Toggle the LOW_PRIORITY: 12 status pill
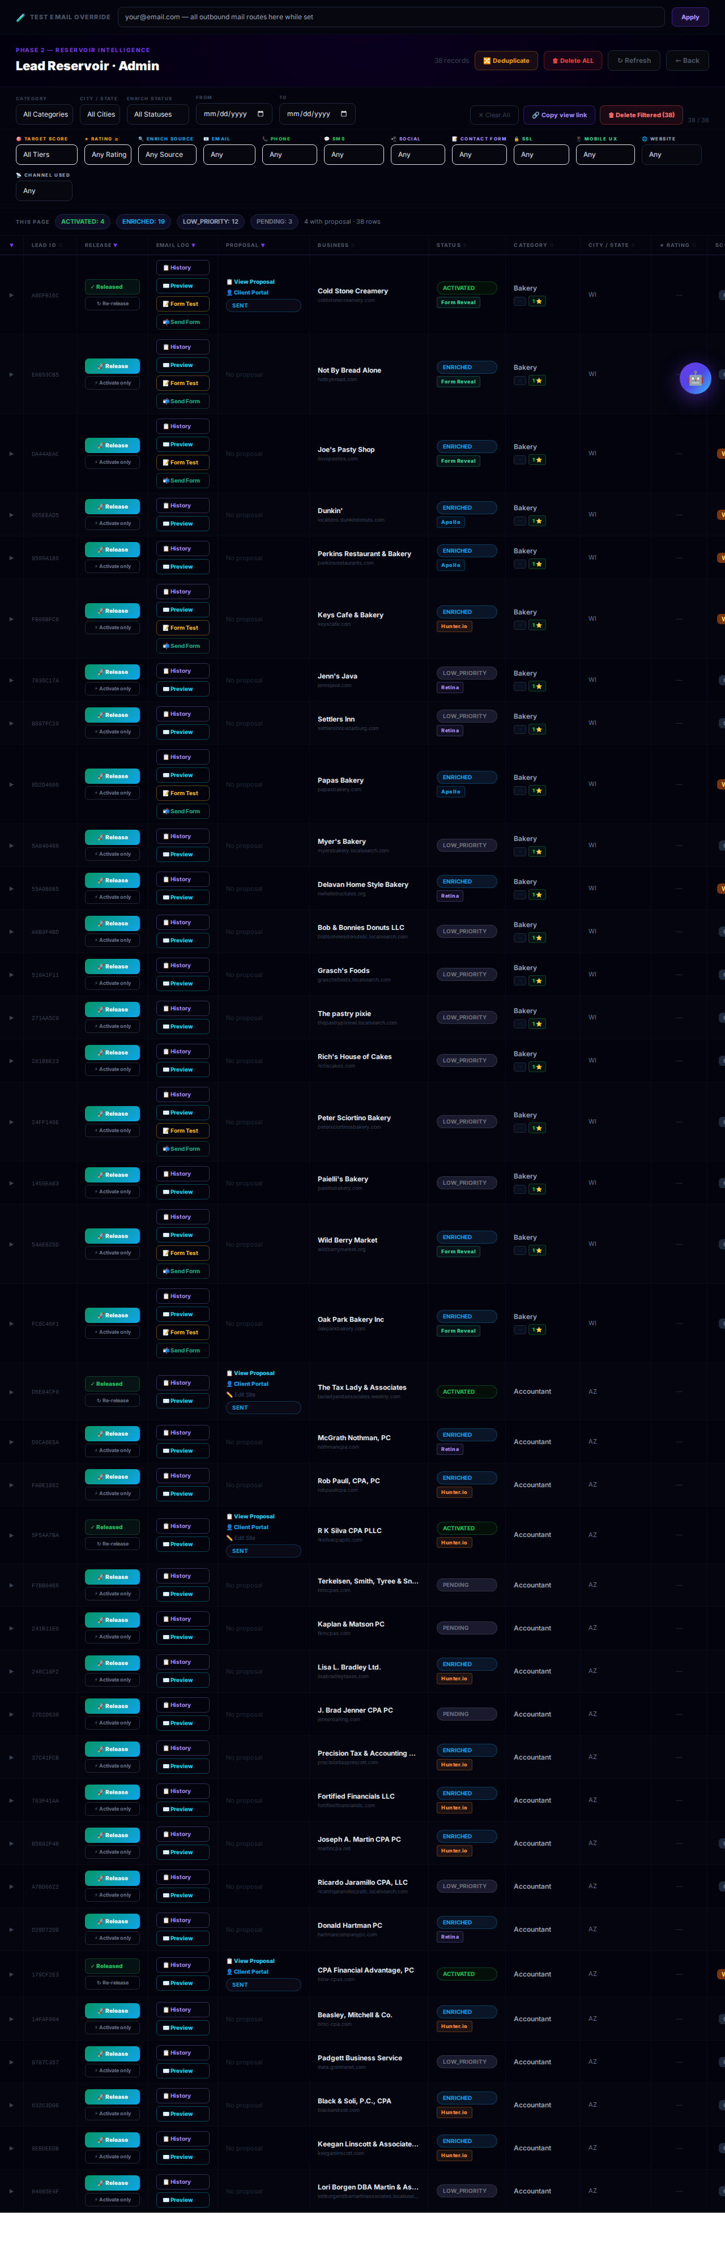This screenshot has height=2258, width=725. (x=210, y=222)
